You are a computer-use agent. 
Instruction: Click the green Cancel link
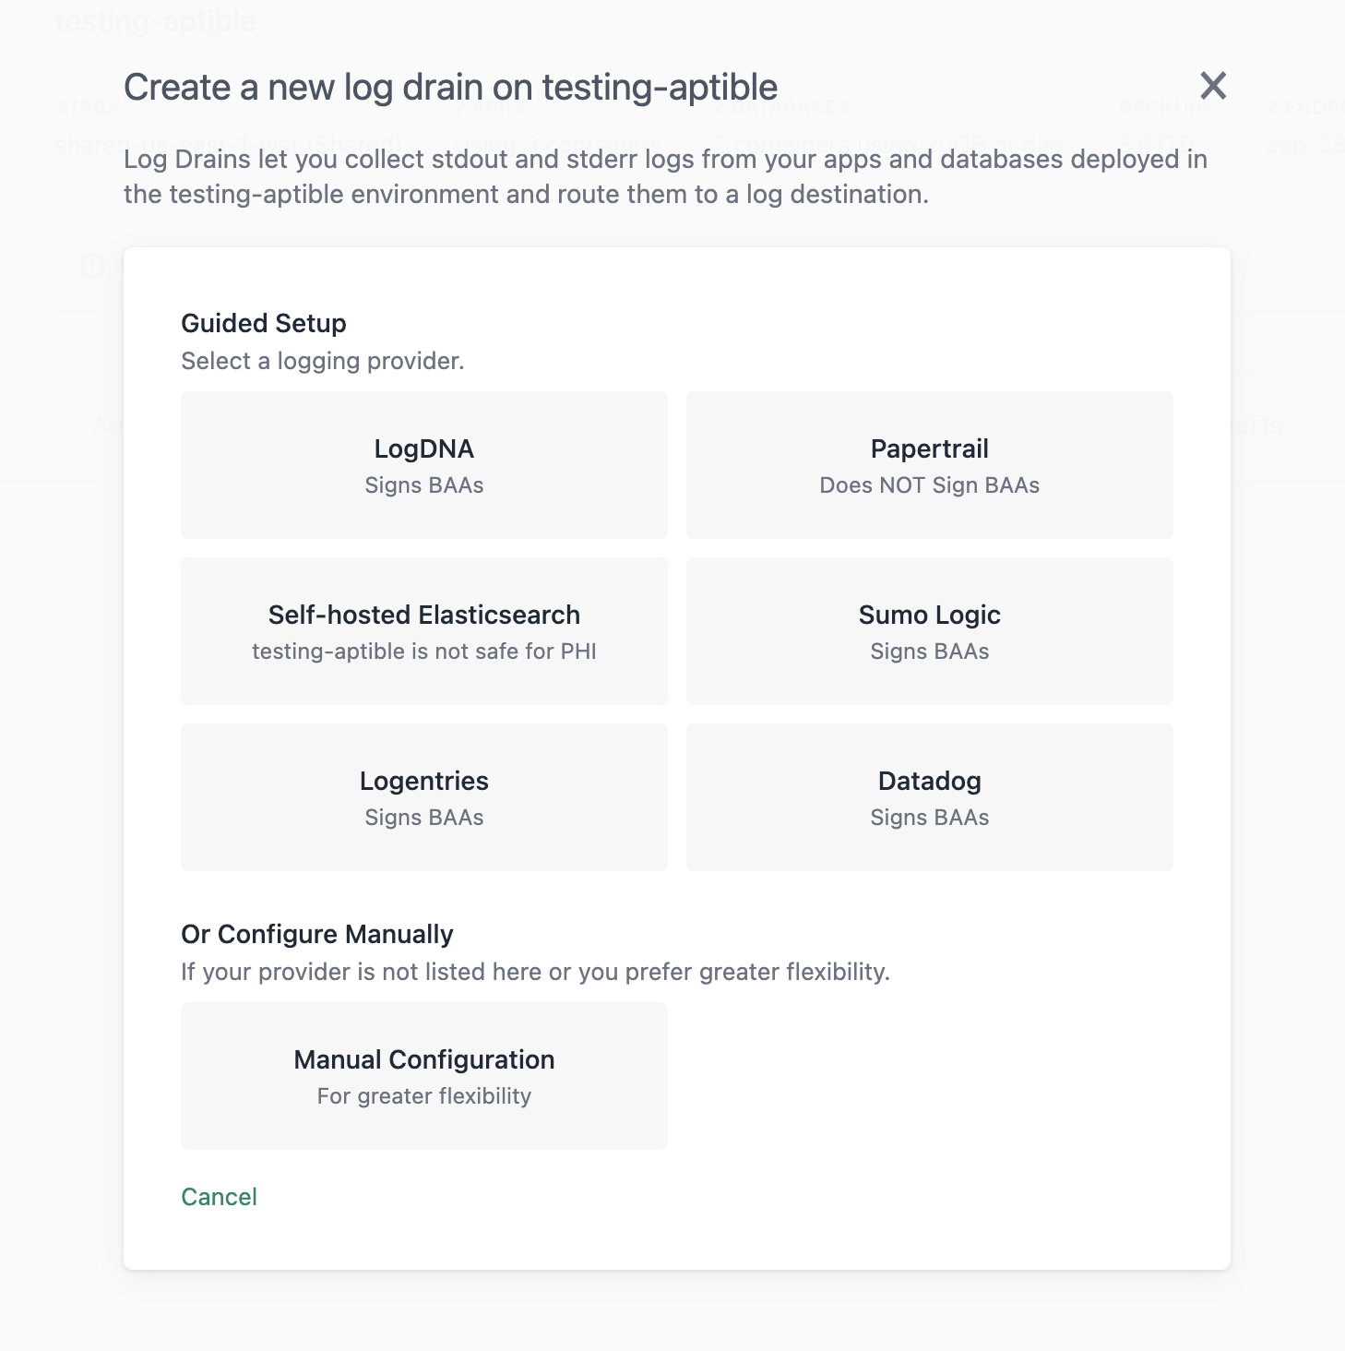pyautogui.click(x=219, y=1197)
